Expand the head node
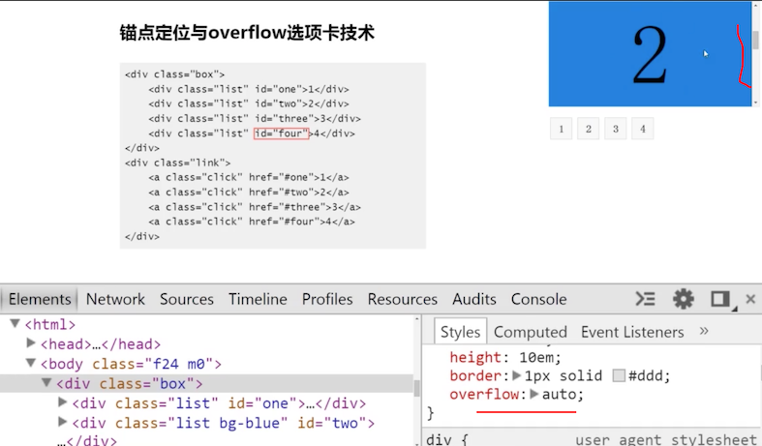The height and width of the screenshot is (446, 762). point(31,343)
